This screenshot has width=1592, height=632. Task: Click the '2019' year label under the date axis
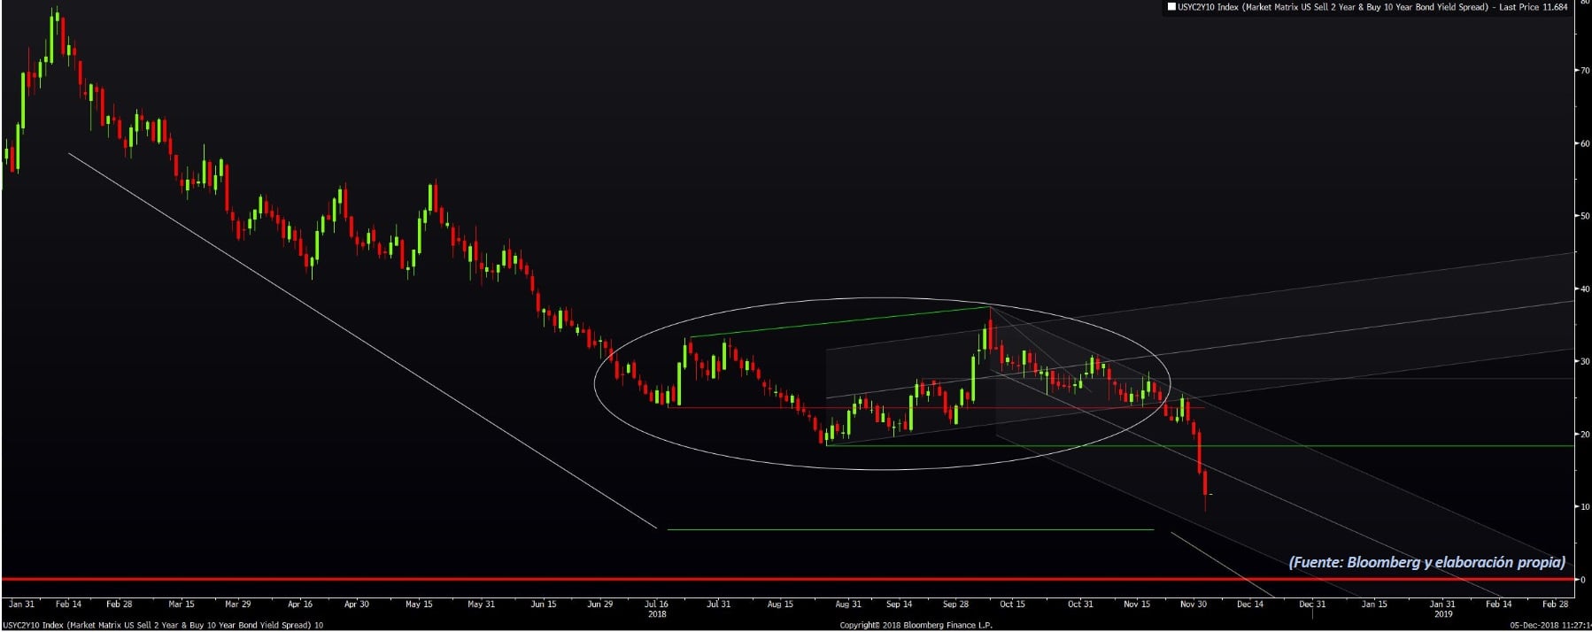coord(1442,613)
